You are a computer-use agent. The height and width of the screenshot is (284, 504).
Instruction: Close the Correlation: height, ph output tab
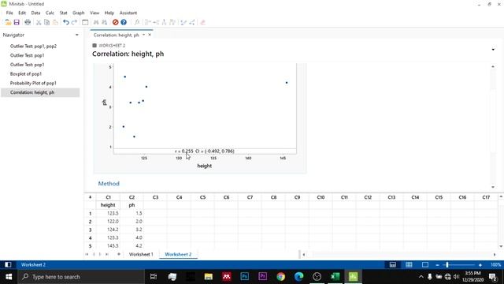[150, 35]
